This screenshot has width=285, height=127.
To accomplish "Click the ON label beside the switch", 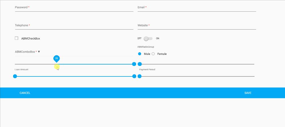I will [x=158, y=38].
